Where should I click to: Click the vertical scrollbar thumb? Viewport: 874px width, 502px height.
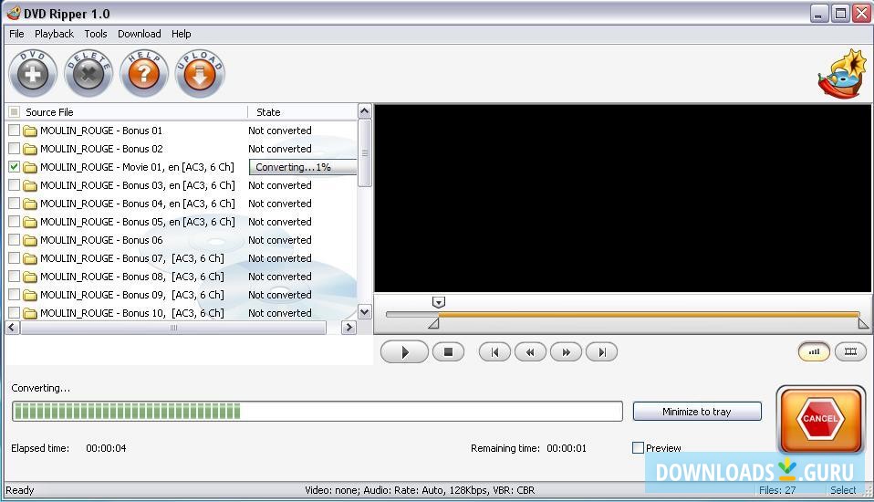(365, 152)
